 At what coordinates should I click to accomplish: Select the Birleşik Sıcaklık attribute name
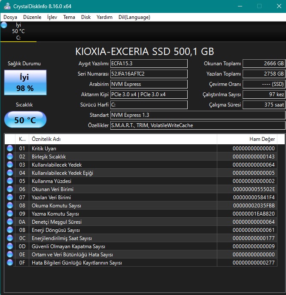point(49,157)
